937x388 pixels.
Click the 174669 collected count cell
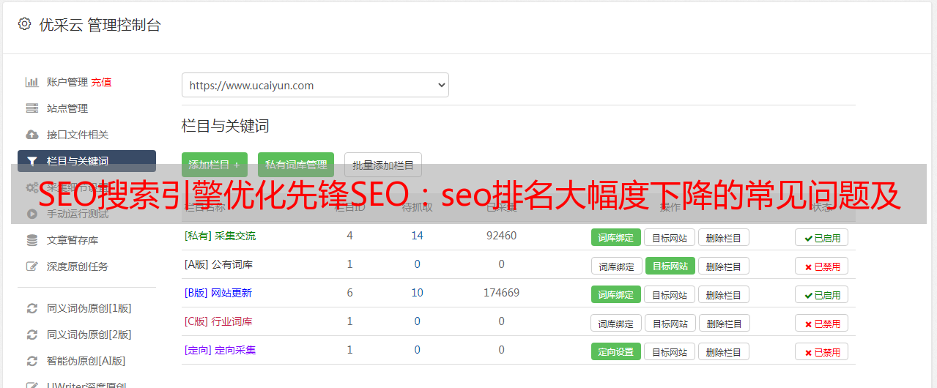point(501,293)
